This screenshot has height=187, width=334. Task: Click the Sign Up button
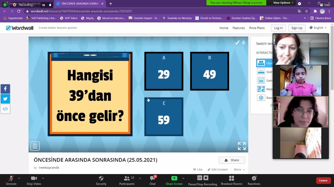click(x=297, y=28)
